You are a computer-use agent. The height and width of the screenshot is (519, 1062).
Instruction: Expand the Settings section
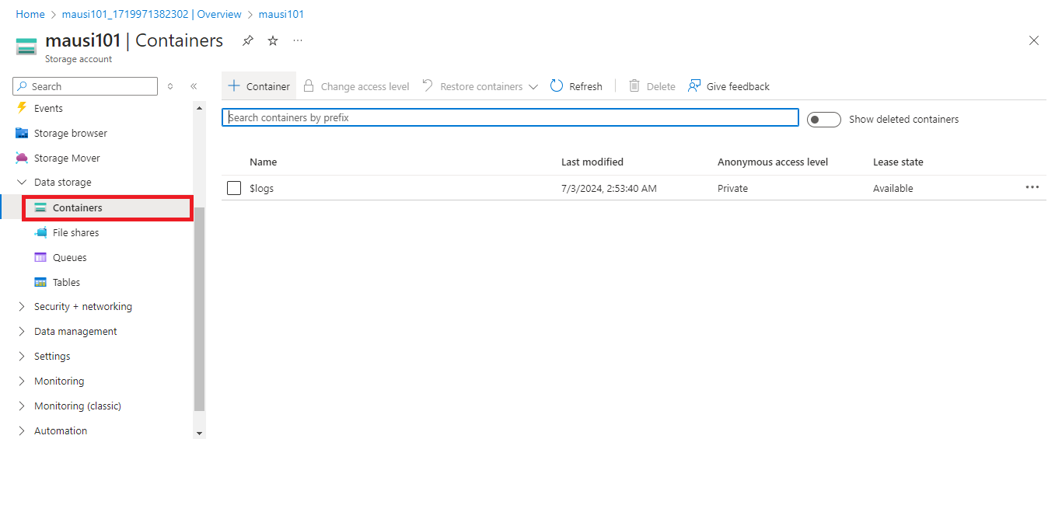22,356
